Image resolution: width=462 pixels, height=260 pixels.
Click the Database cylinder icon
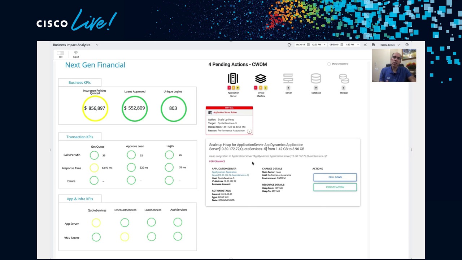(316, 79)
